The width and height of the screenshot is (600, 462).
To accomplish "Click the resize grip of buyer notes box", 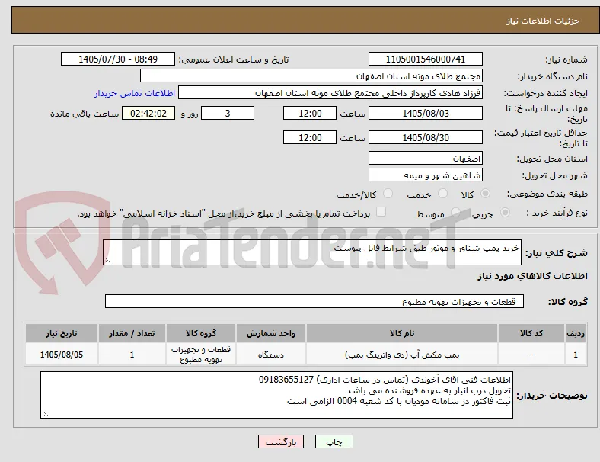I will tap(45, 414).
